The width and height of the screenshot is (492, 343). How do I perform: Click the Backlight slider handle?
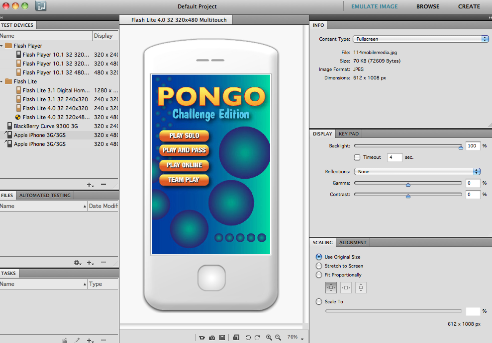click(461, 146)
